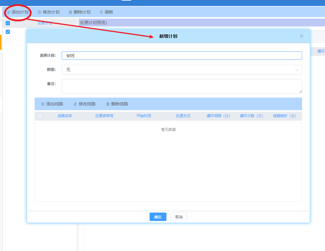Click the 线路名称 column header

tap(65, 116)
